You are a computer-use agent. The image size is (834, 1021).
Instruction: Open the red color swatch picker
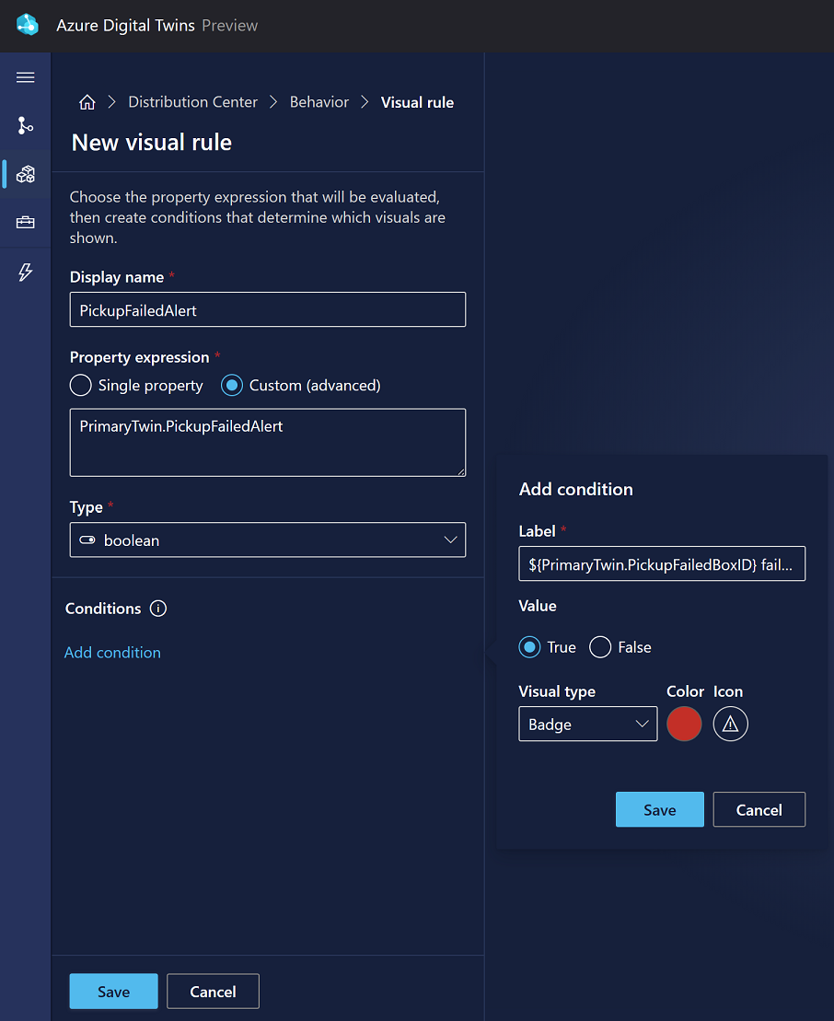tap(684, 724)
